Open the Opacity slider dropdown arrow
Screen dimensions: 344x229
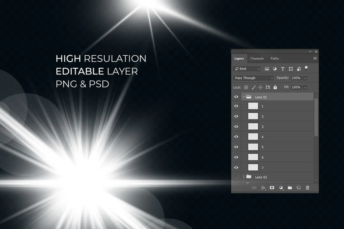[x=305, y=78]
